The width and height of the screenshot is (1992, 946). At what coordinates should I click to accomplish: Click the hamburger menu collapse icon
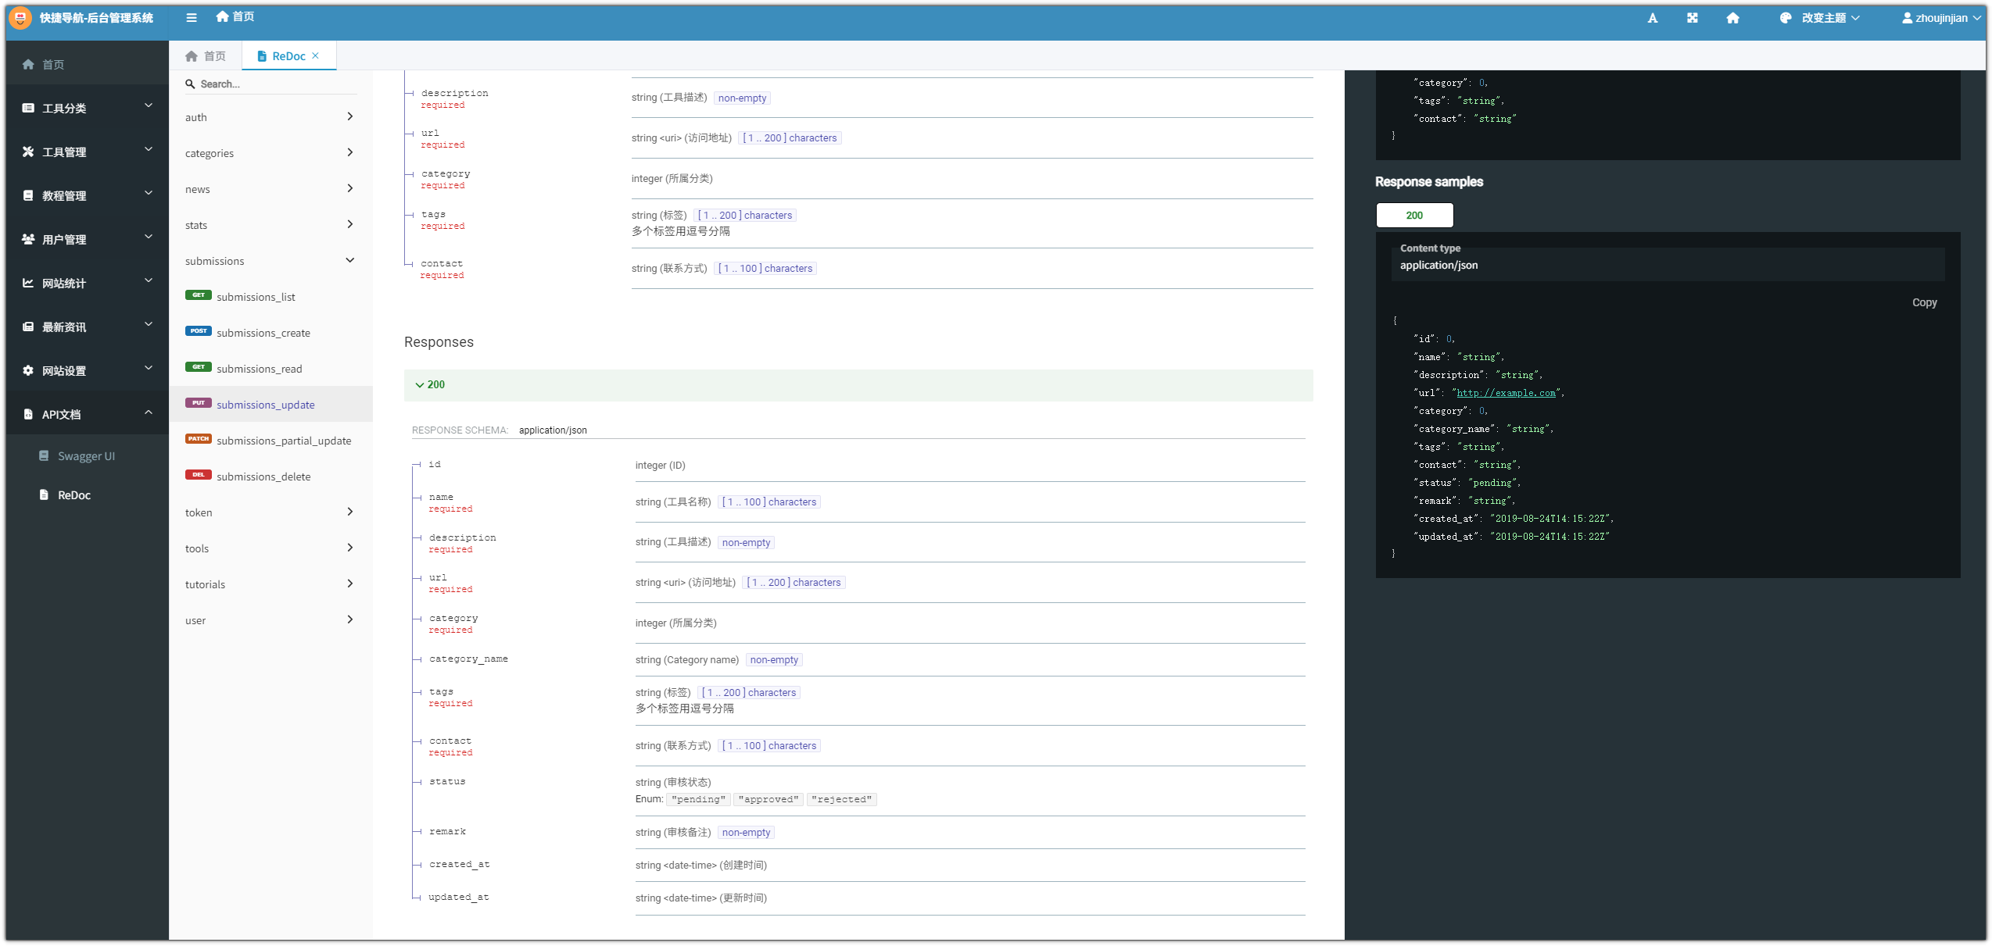(192, 17)
